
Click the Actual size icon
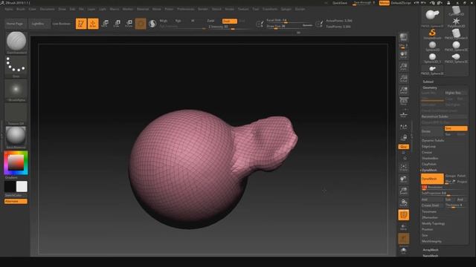403,79
